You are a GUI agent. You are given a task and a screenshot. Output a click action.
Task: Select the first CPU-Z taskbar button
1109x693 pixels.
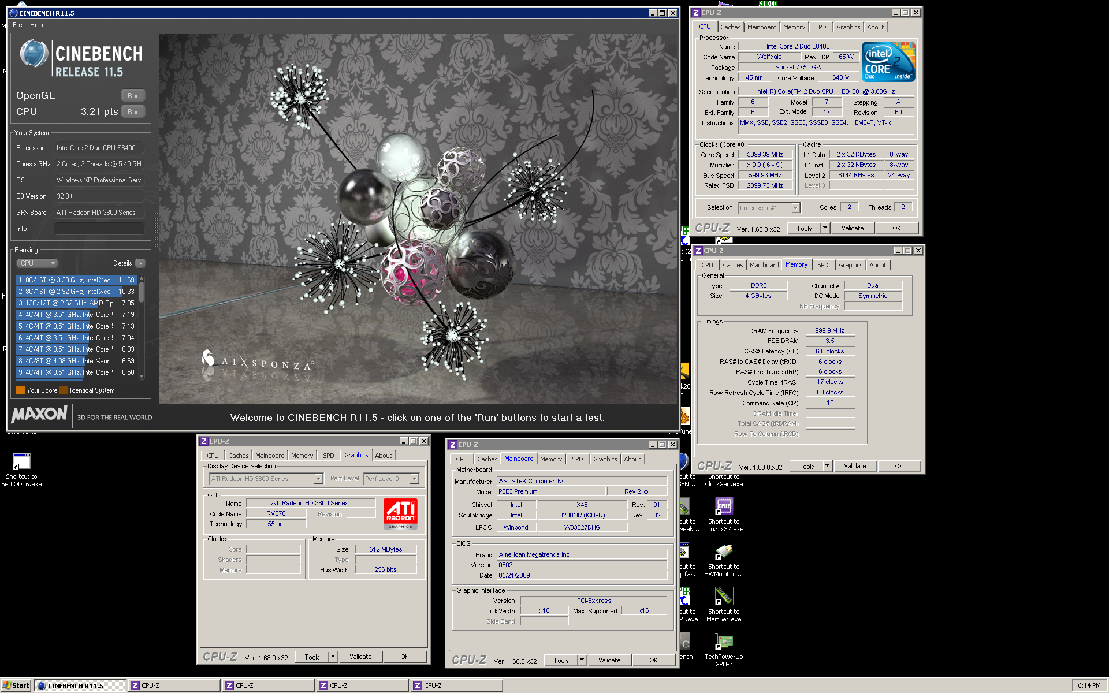[x=174, y=685]
